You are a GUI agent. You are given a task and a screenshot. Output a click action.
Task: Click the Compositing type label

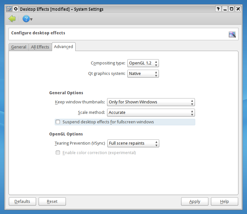(x=108, y=63)
